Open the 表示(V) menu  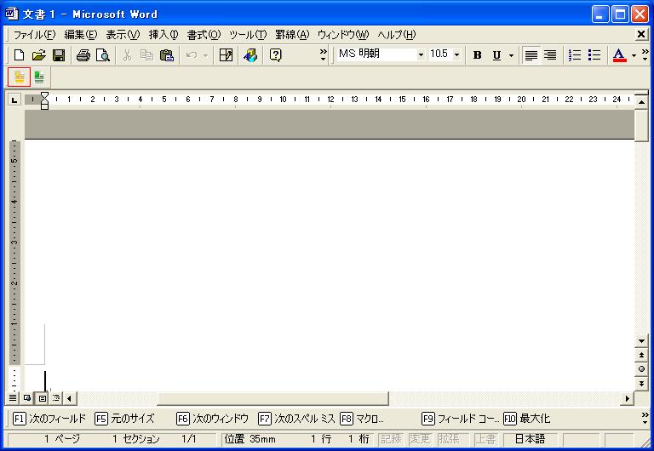pos(123,35)
